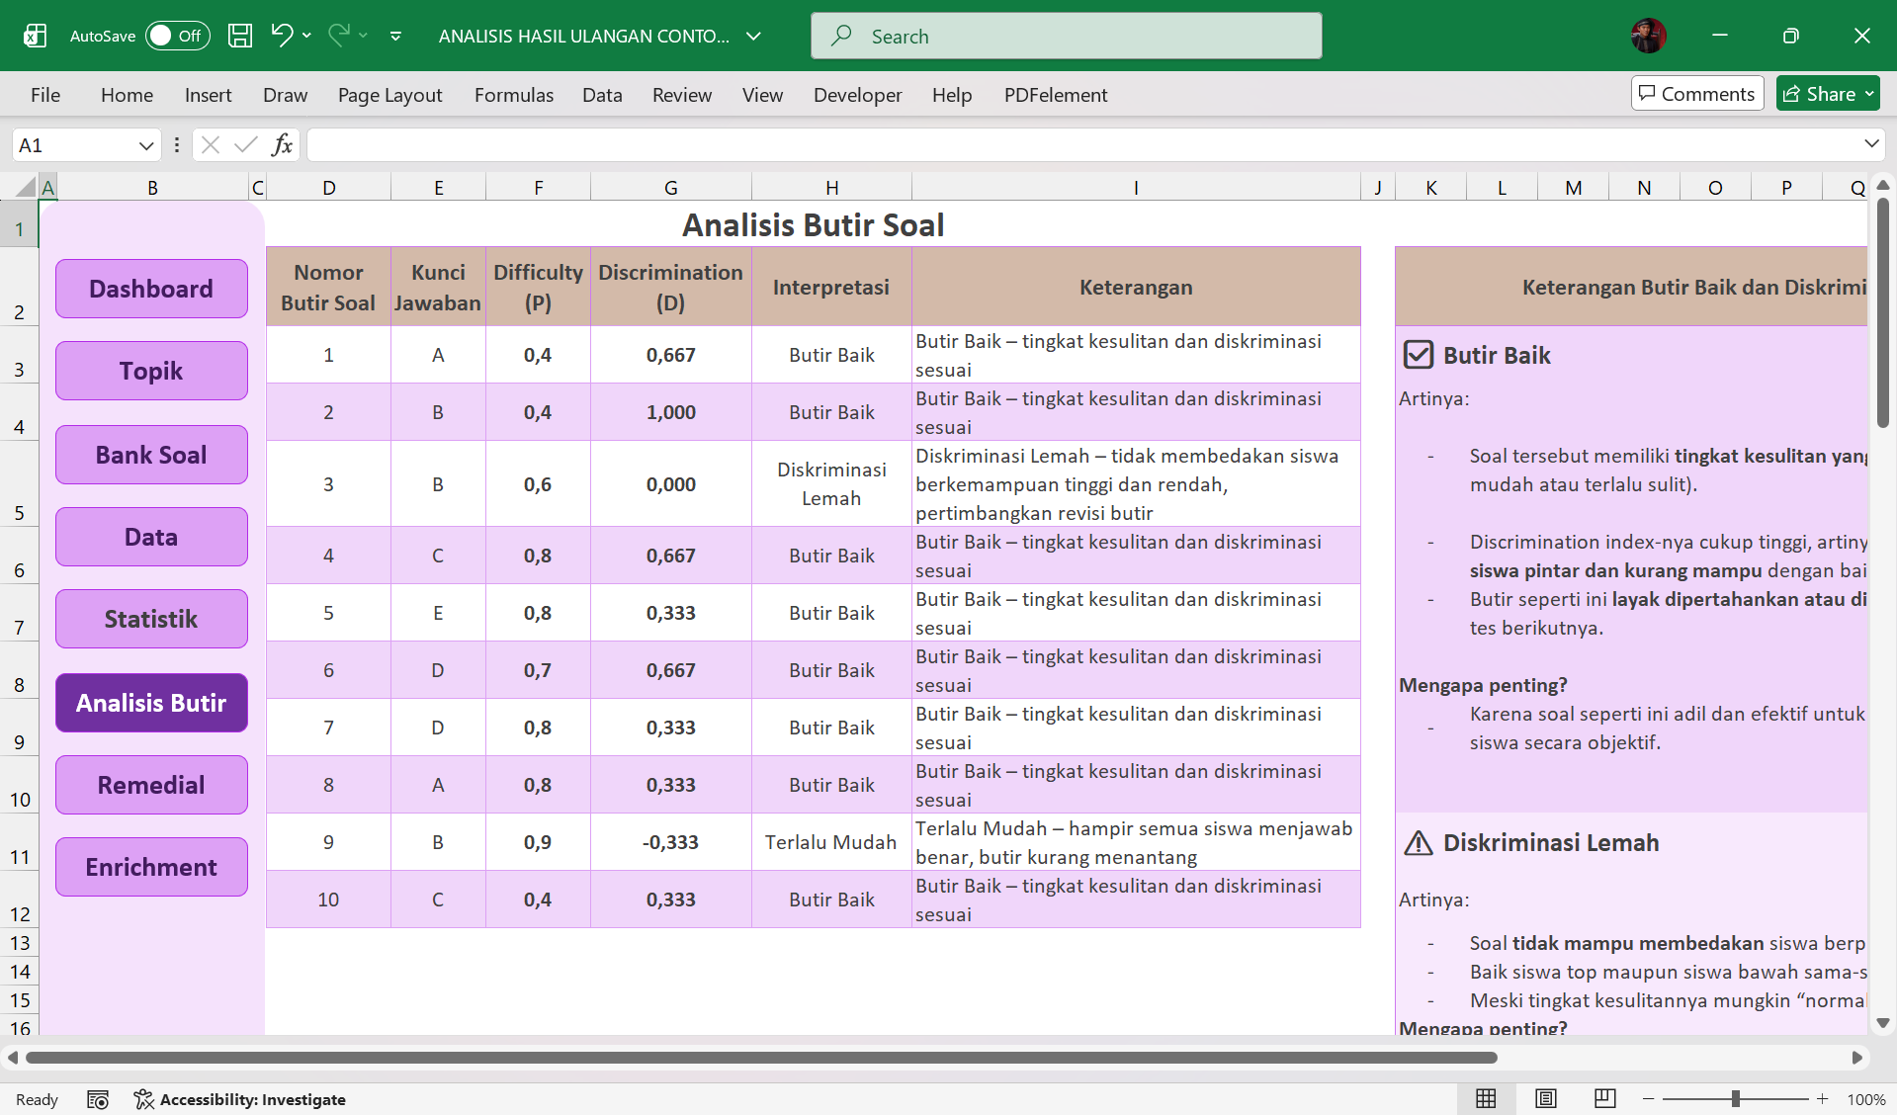Undo the last action
The height and width of the screenshot is (1115, 1897).
(282, 36)
